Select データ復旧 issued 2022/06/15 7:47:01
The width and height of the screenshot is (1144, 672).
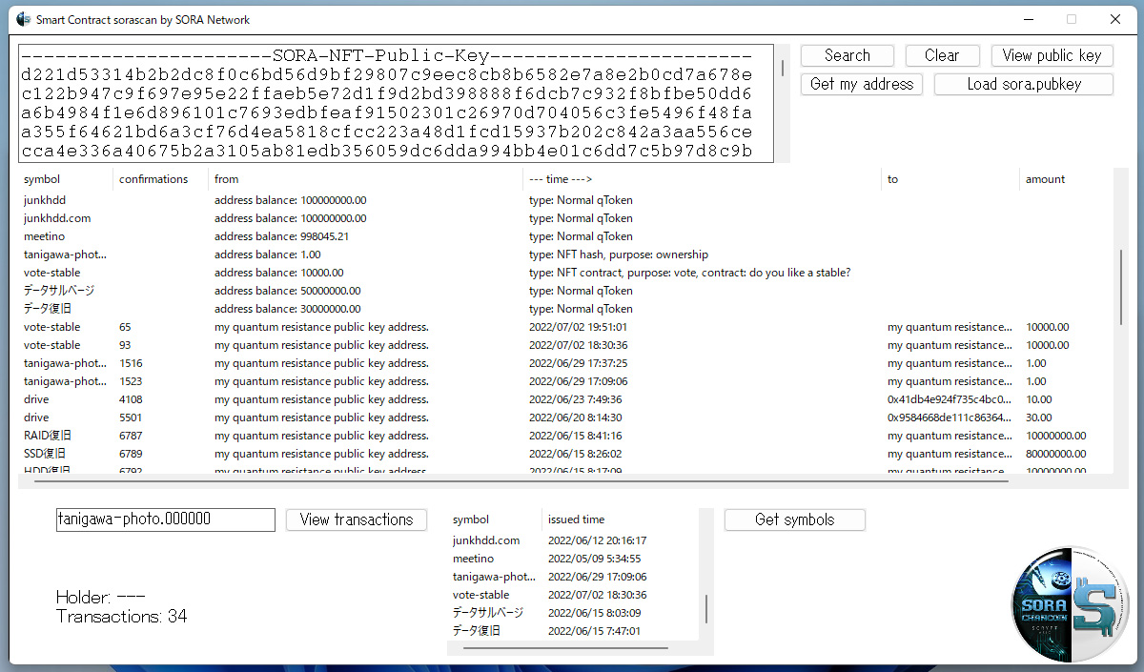pos(574,631)
